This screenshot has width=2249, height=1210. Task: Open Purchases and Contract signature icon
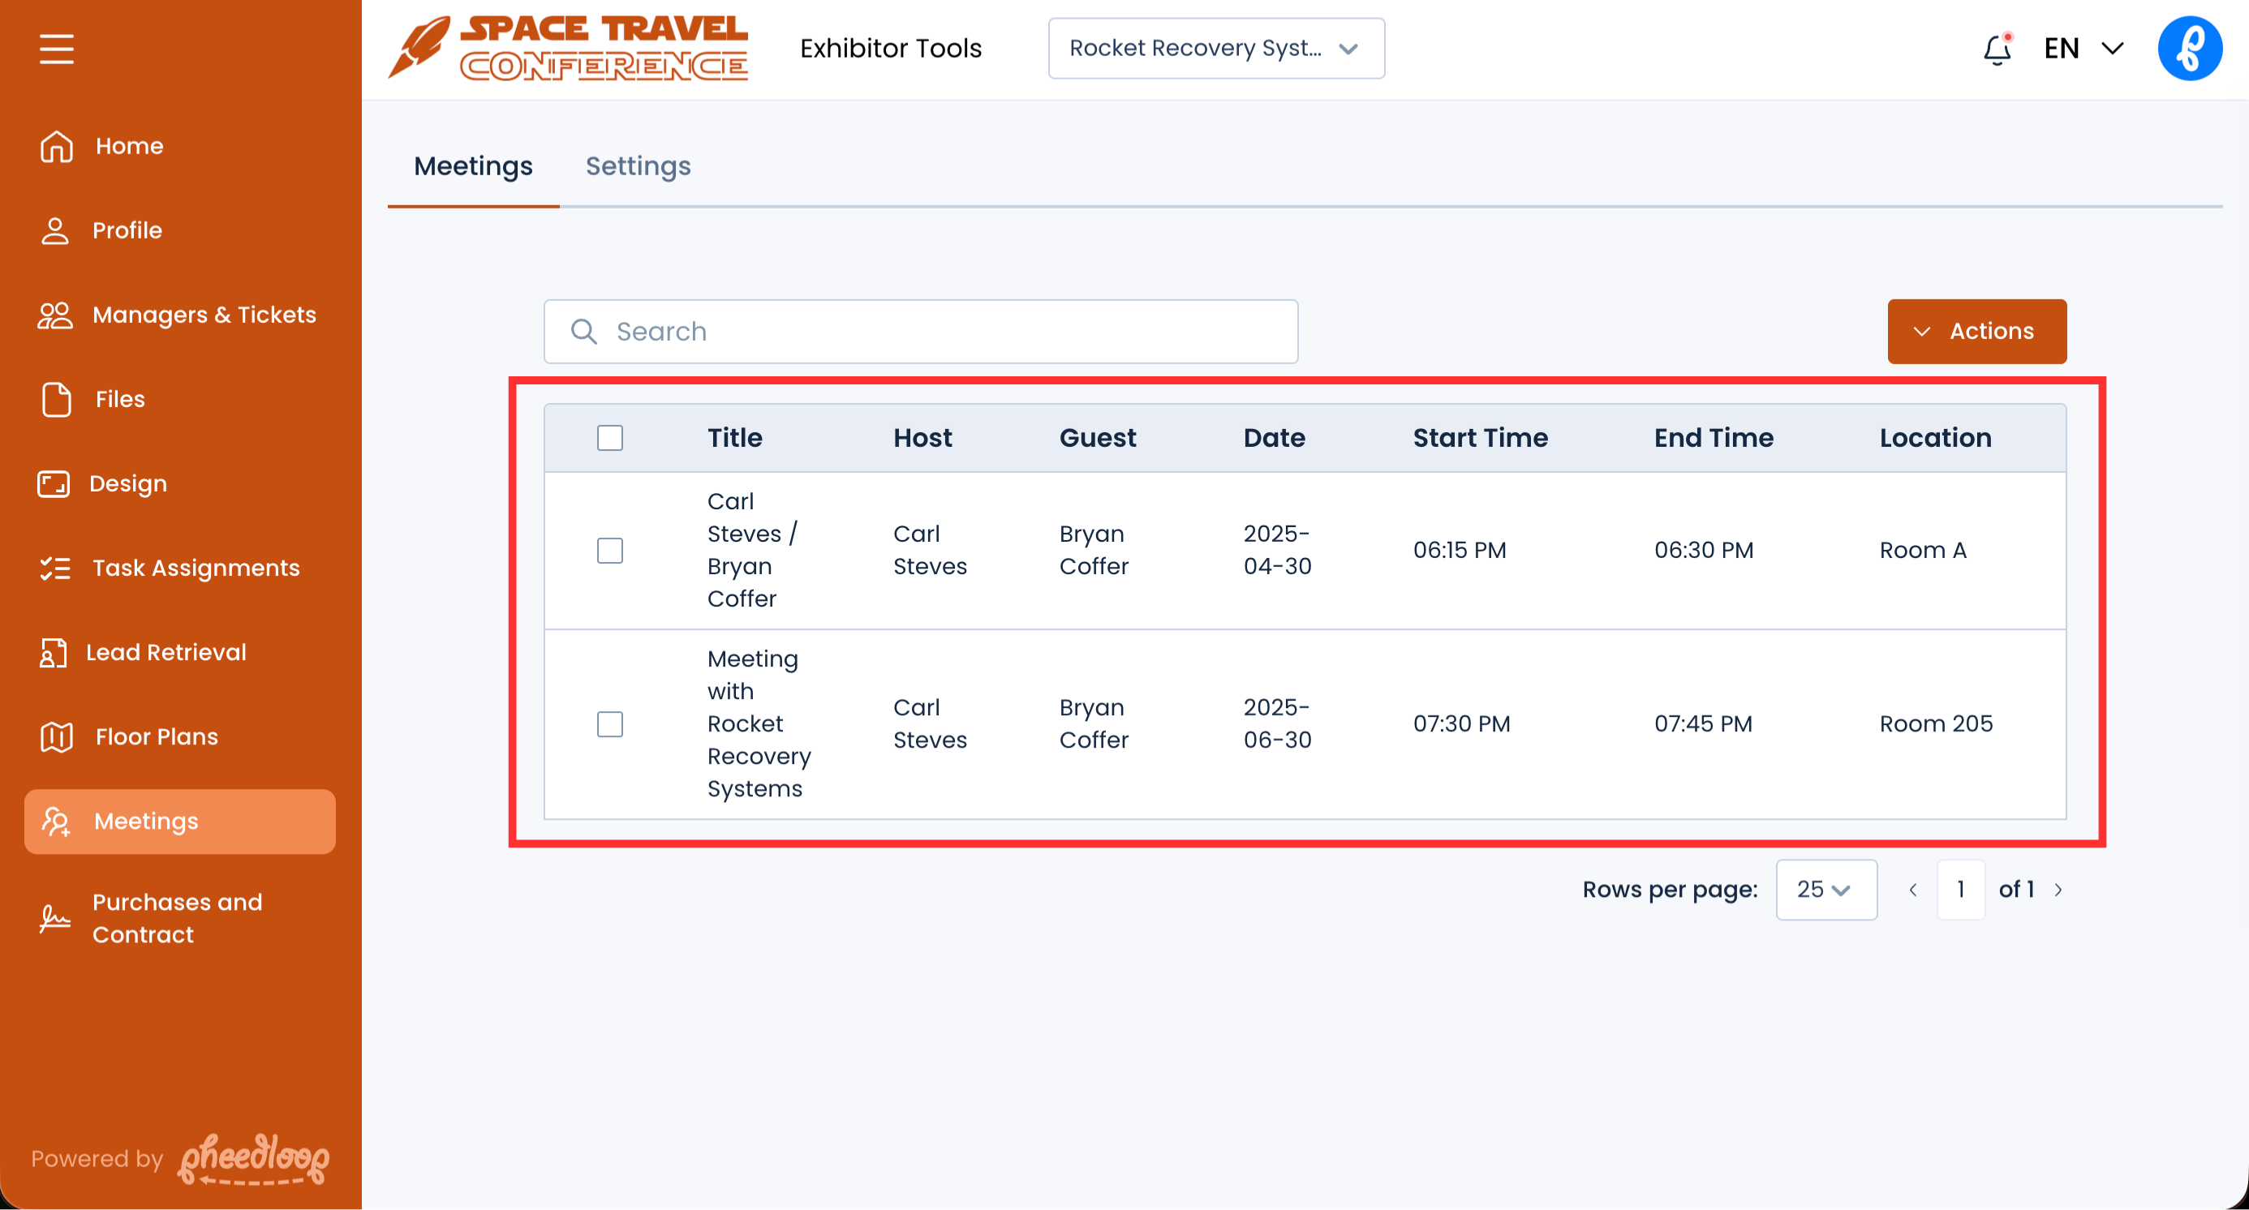click(x=55, y=919)
